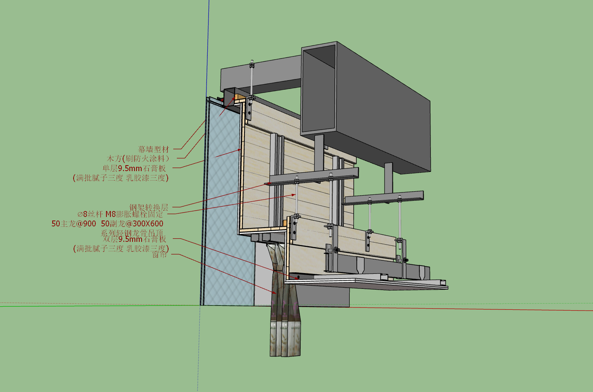Click the 50主龙@900 50副龙@300X600 text

click(107, 224)
